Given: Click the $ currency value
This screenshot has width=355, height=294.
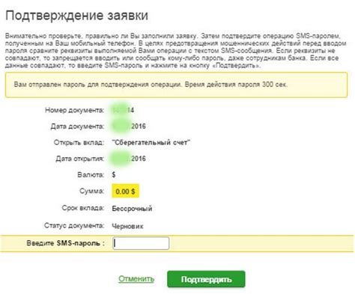Looking at the screenshot, I should (x=114, y=175).
